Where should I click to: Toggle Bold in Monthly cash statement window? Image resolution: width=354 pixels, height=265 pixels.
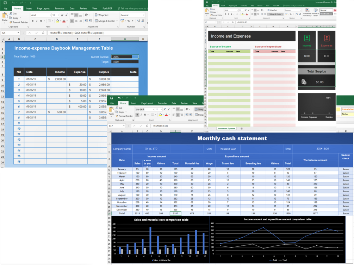(137, 115)
